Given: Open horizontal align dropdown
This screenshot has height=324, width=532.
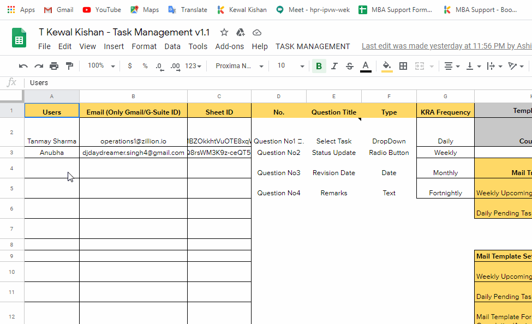Looking at the screenshot, I should [x=452, y=66].
